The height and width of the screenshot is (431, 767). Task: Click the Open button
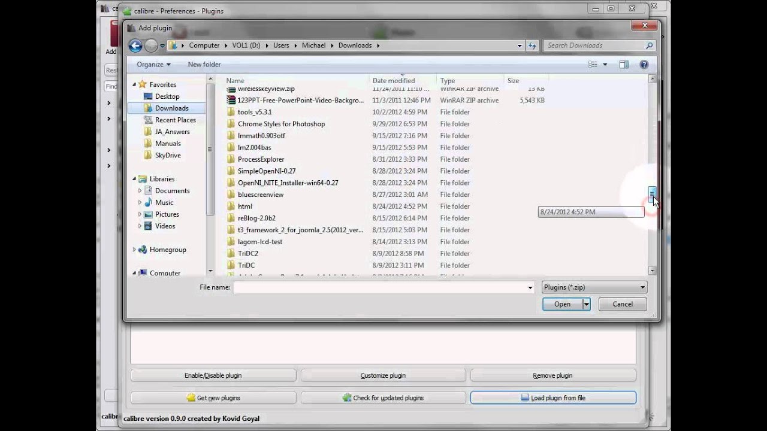point(562,304)
